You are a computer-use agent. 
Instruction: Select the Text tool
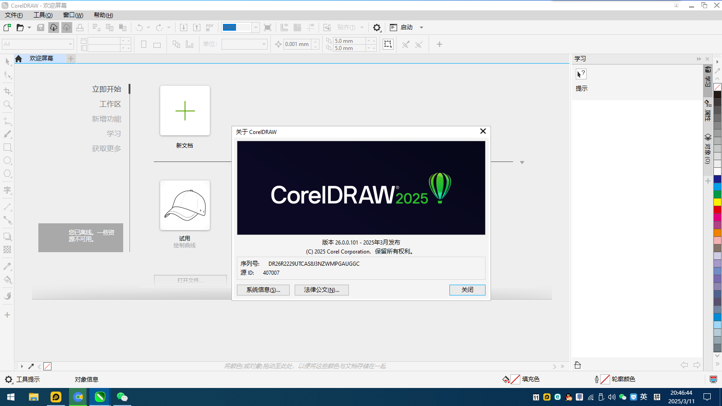[x=7, y=190]
